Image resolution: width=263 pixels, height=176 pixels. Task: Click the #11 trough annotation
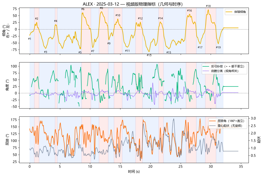(127, 51)
